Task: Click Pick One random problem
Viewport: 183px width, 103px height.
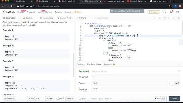Action: [x=34, y=99]
